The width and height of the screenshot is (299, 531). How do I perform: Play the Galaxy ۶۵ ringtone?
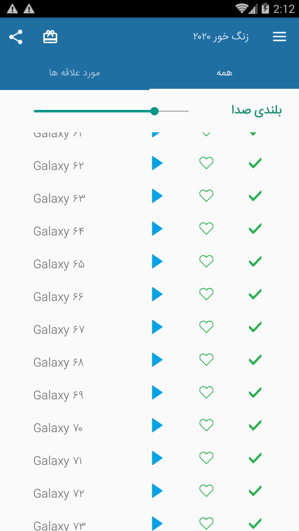(x=157, y=261)
